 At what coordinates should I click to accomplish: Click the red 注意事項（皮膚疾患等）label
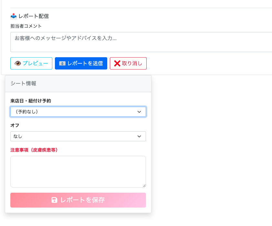(35, 150)
